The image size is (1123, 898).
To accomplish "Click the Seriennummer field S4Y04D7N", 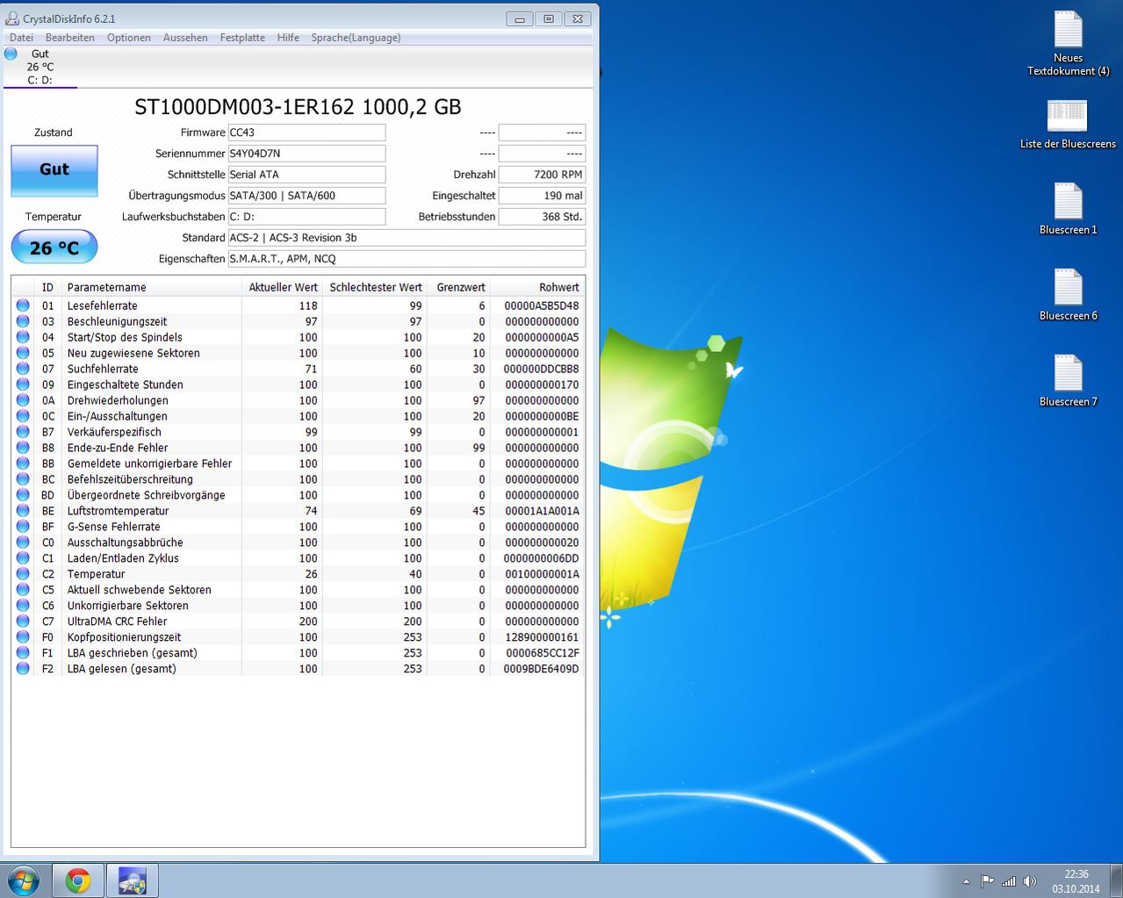I will click(306, 154).
